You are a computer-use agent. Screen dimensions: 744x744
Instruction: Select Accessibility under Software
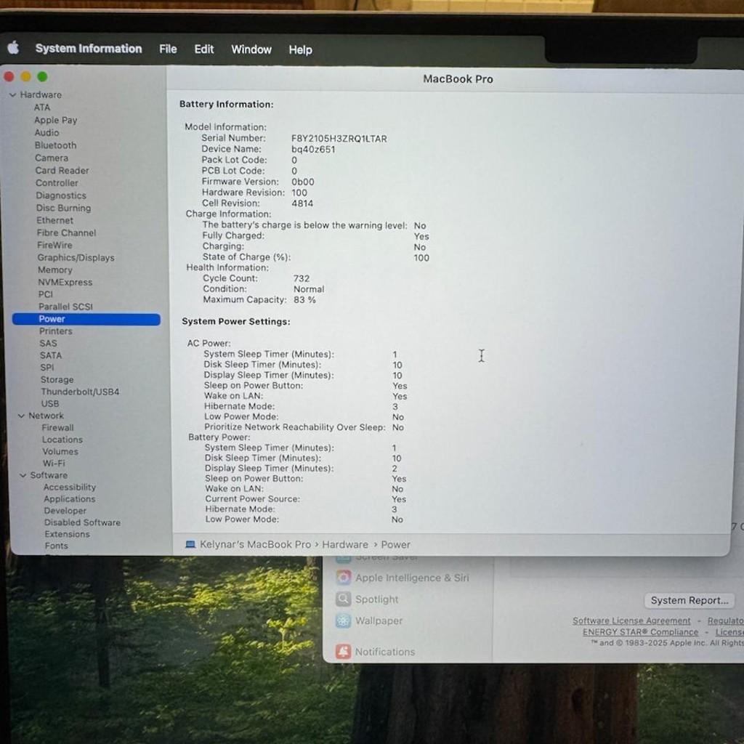tap(70, 487)
